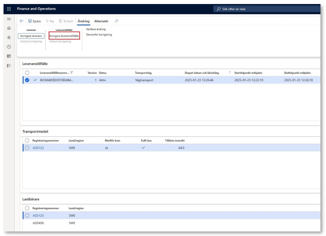Open Recent clock icon in sidebar
Screen dimensions: 326x236
click(x=9, y=46)
